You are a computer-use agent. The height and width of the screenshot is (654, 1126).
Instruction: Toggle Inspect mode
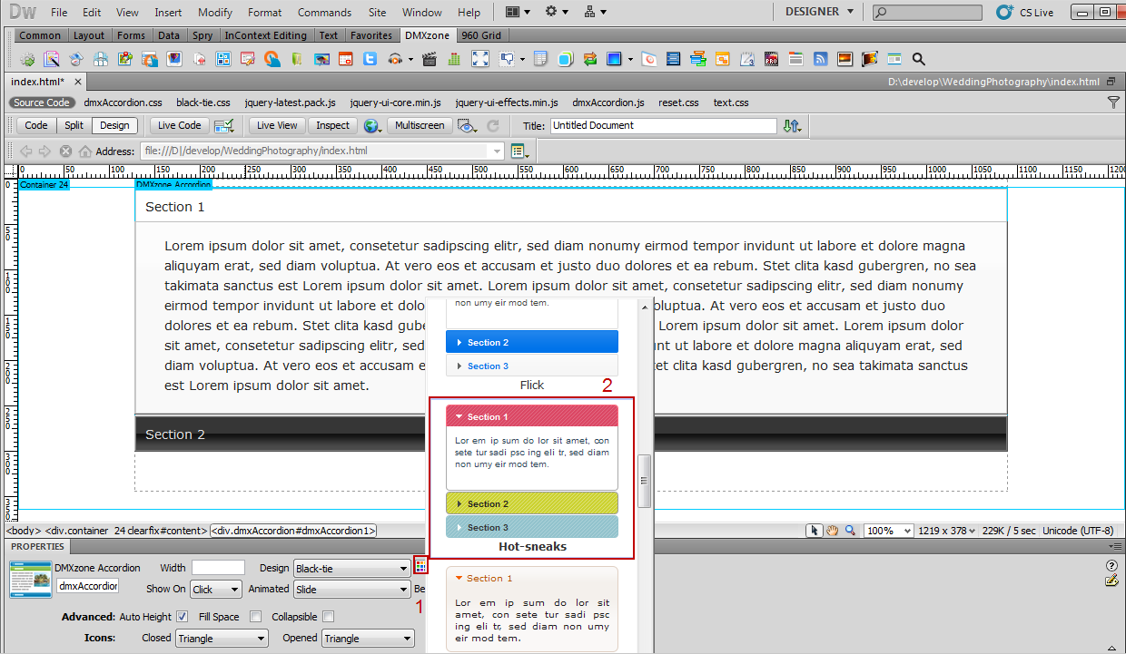tap(333, 126)
